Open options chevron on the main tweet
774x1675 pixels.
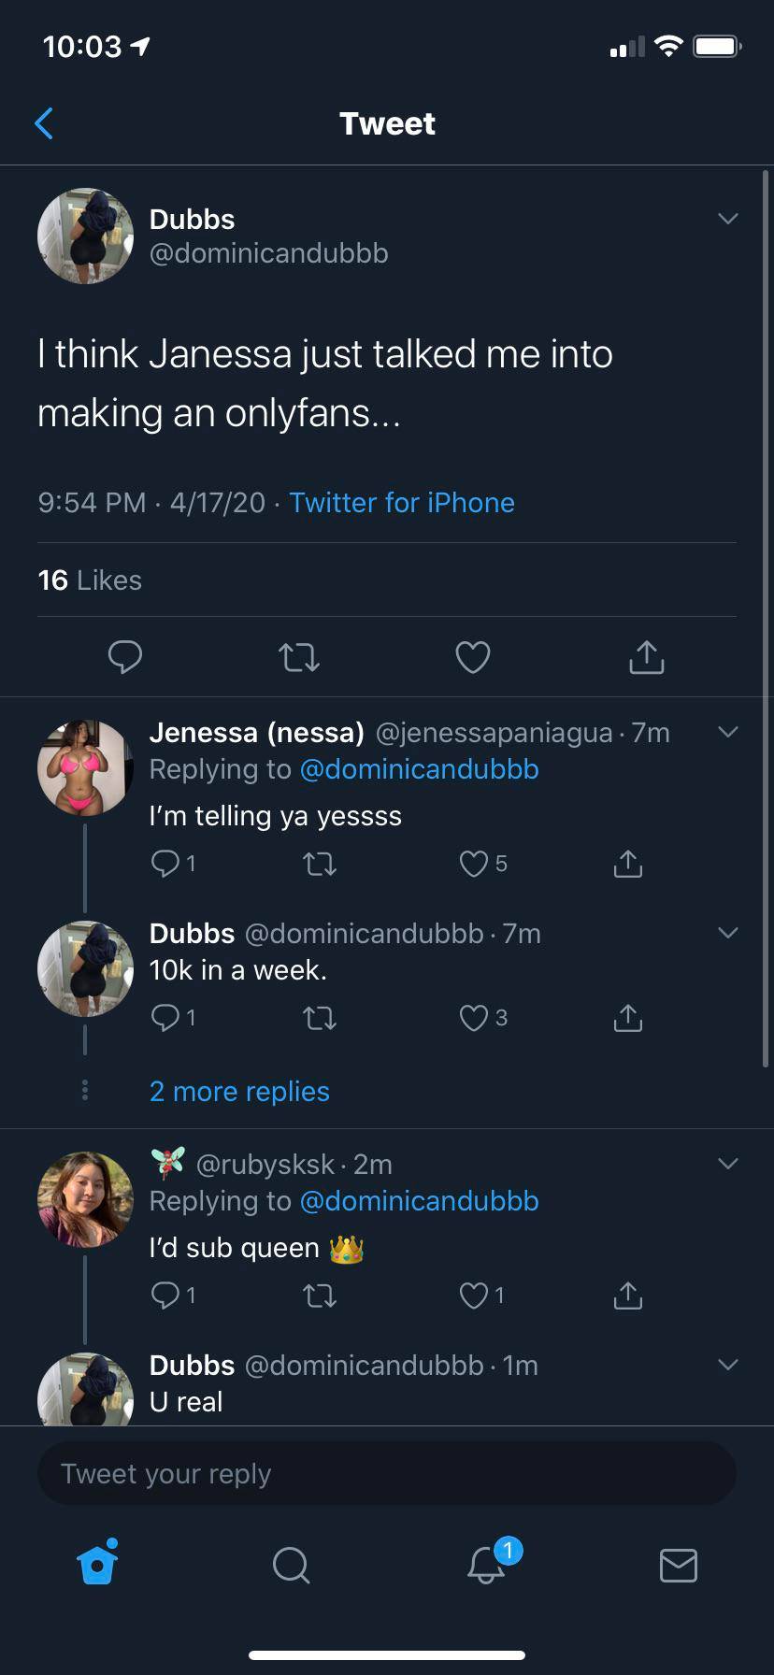728,219
